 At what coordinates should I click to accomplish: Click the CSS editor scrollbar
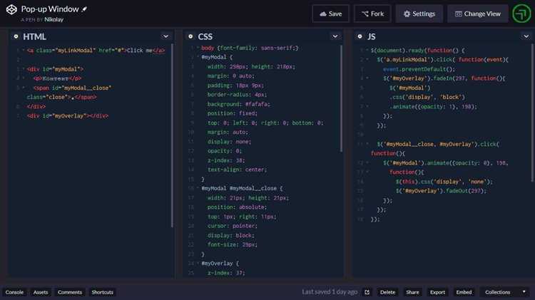click(341, 98)
